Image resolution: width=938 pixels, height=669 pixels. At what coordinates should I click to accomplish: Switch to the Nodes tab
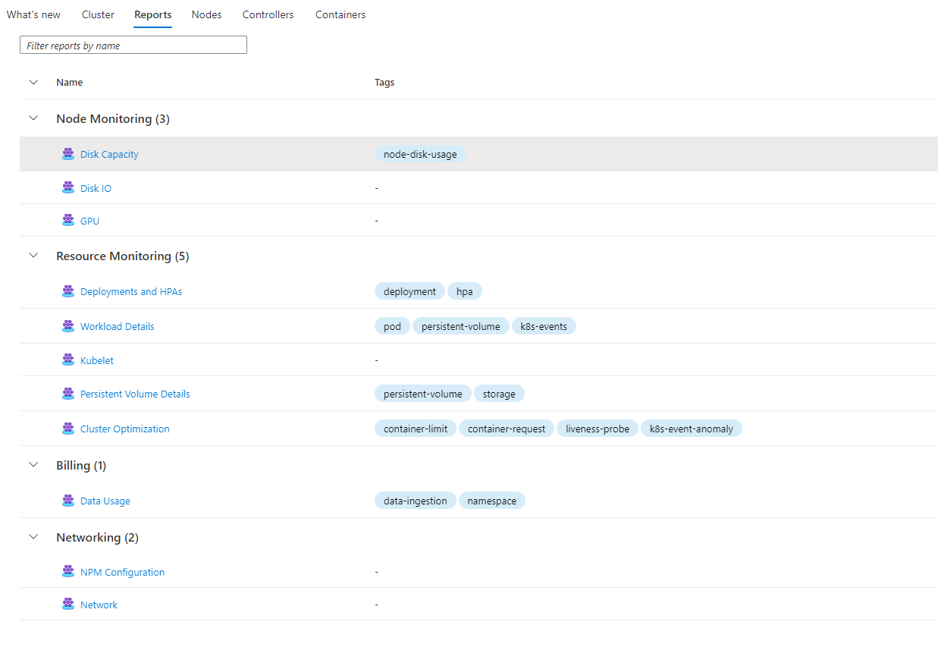pyautogui.click(x=206, y=14)
